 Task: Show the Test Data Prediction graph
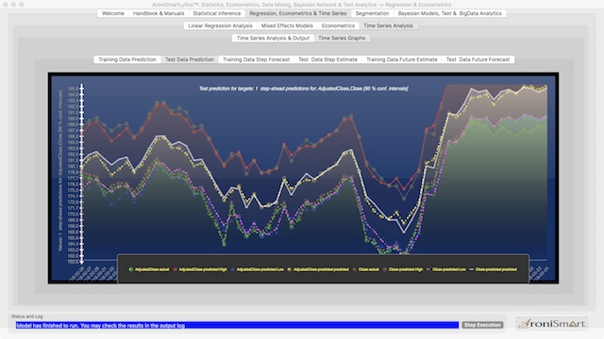click(190, 59)
